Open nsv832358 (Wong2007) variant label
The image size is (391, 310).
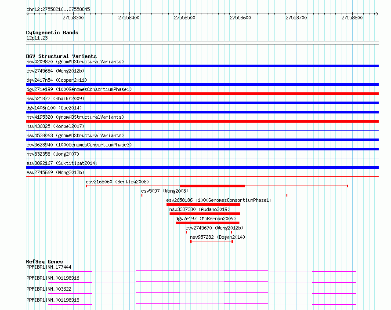click(53, 154)
